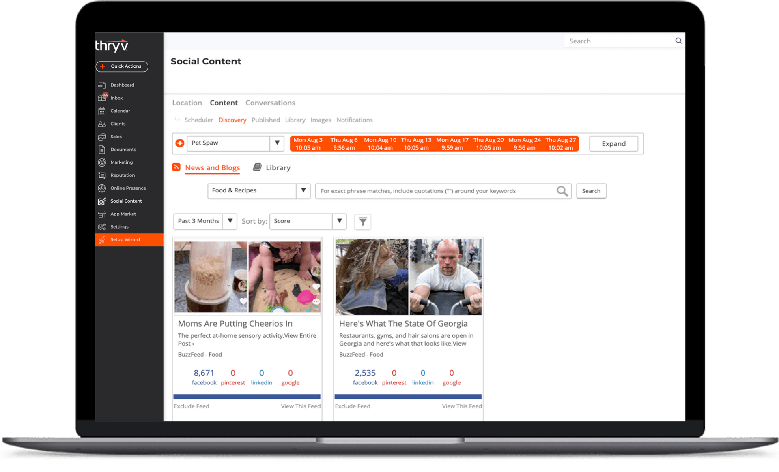The width and height of the screenshot is (779, 472).
Task: Open the Marketing target icon
Action: [x=102, y=162]
